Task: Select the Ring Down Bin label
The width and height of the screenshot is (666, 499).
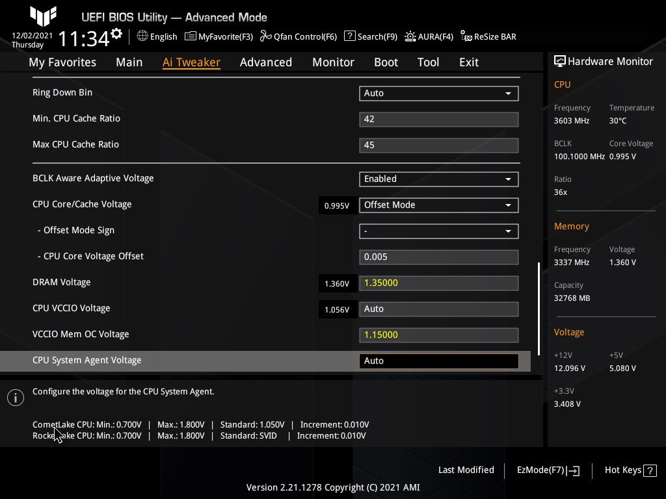Action: coord(62,92)
